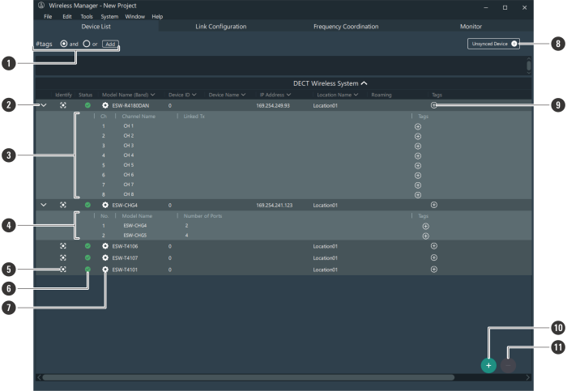Viewport: 567px width, 391px height.
Task: Click green status icon of ESW-R4180DAN
Action: pyautogui.click(x=87, y=105)
